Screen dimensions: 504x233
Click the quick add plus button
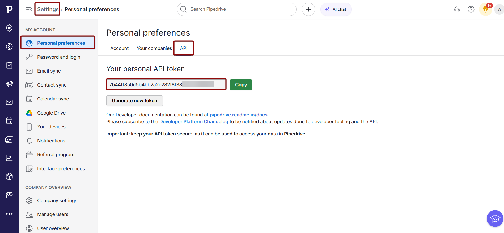pos(308,9)
